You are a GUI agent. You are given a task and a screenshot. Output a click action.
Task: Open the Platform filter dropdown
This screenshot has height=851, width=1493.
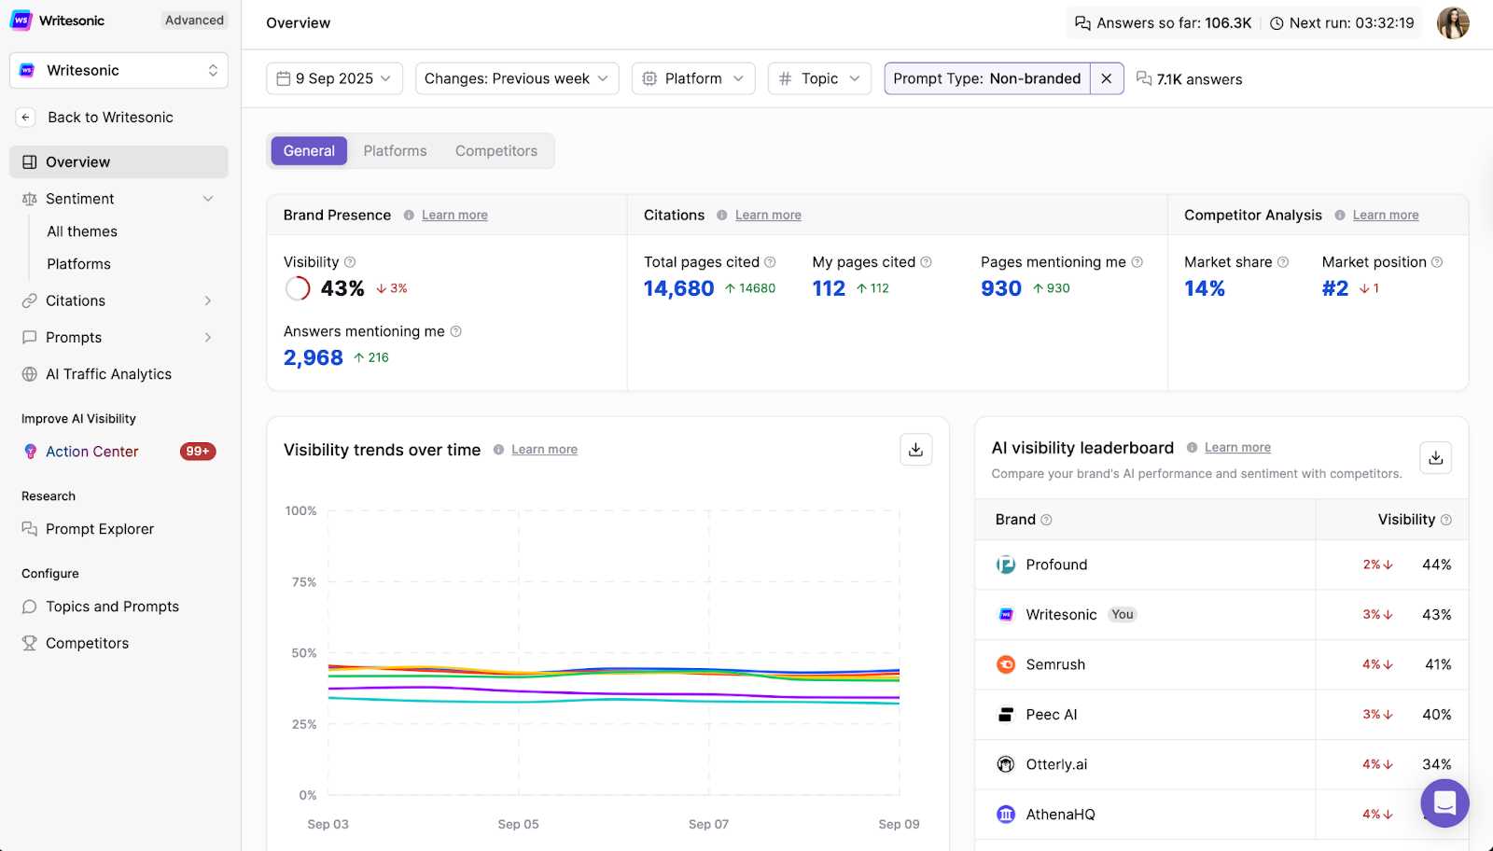693,78
